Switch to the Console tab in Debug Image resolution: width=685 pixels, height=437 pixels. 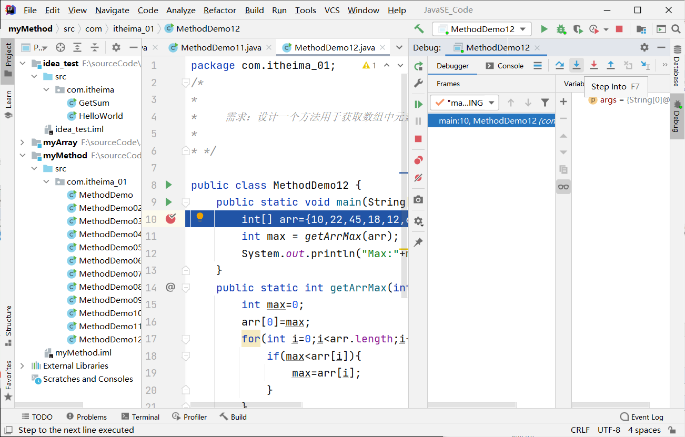(x=504, y=66)
